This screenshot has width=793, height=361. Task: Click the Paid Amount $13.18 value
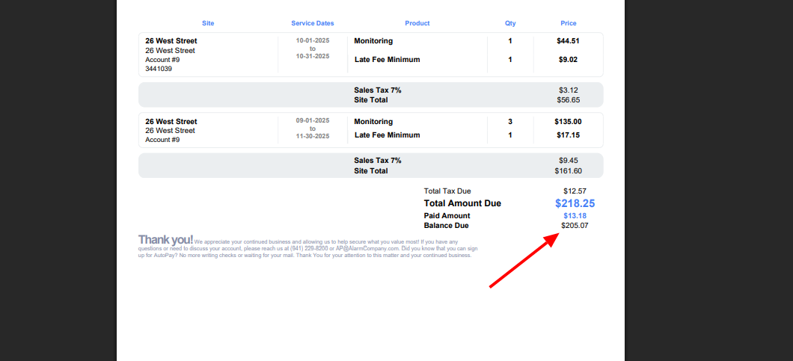575,216
